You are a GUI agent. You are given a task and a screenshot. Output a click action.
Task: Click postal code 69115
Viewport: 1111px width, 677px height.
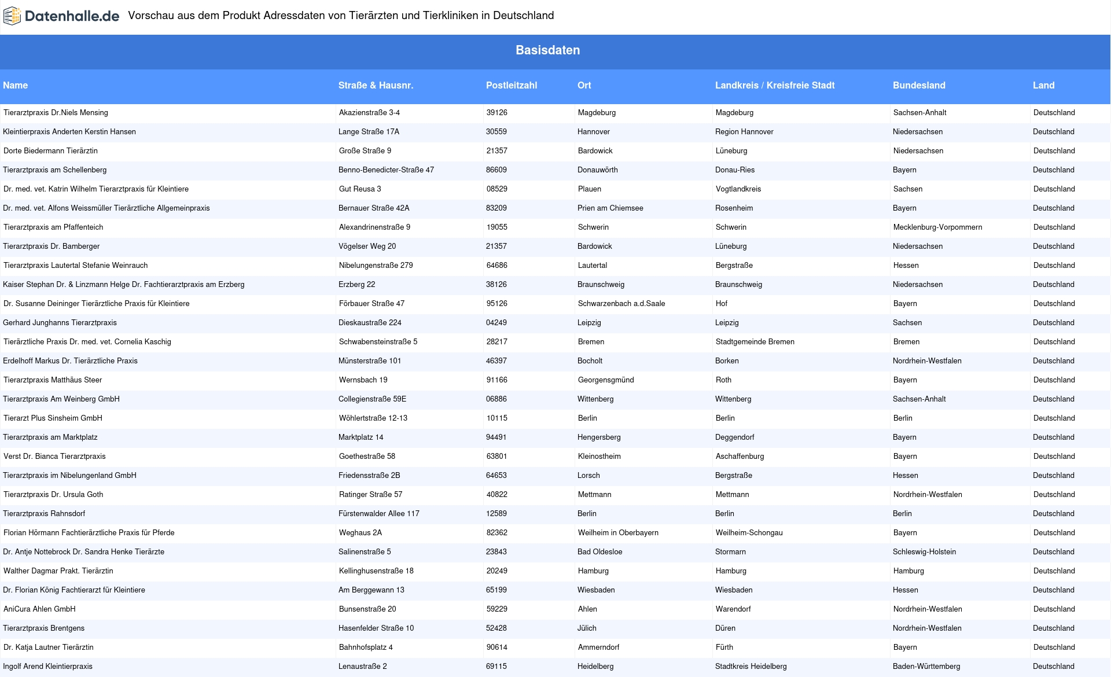tap(496, 667)
